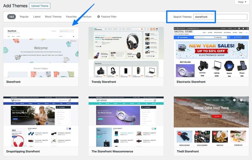The image size is (252, 160).
Task: Open the Dropshipping Storefront theme thumbnail
Action: (x=41, y=122)
